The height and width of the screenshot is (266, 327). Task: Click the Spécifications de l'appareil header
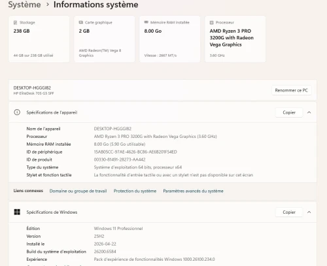click(162, 112)
